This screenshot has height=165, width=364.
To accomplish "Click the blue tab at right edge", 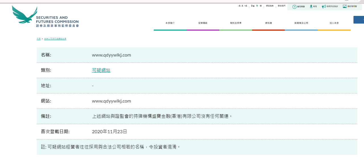I will click(x=359, y=20).
